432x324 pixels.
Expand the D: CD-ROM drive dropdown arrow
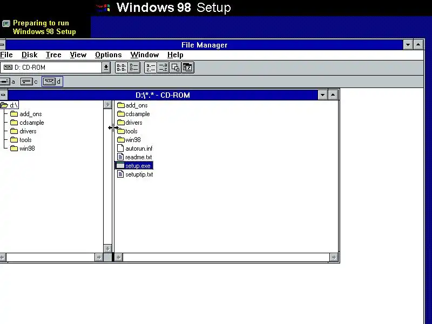[x=106, y=67]
